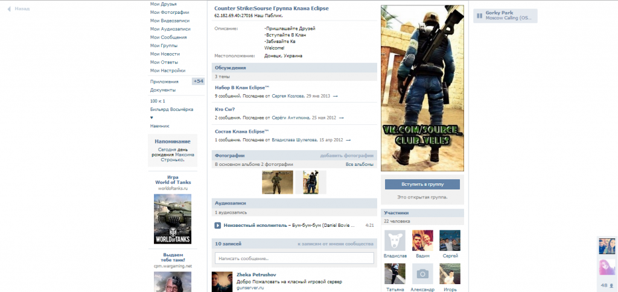Viewport: 618px width, 292px height.
Task: Open the +54 applications notification badge
Action: click(x=199, y=81)
